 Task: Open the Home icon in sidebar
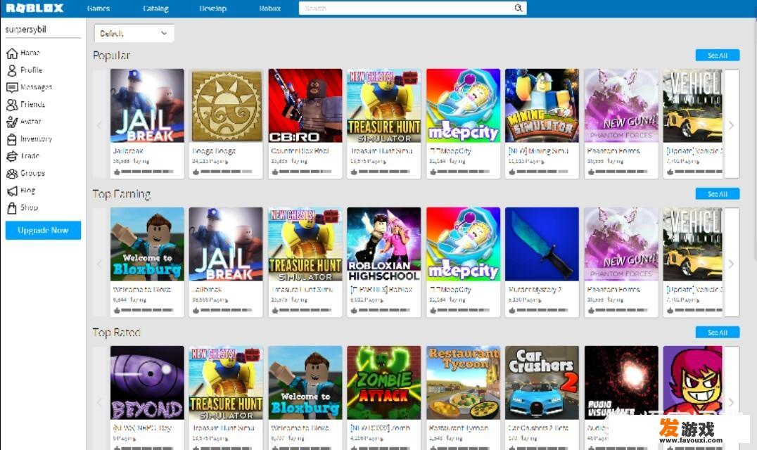click(x=12, y=53)
